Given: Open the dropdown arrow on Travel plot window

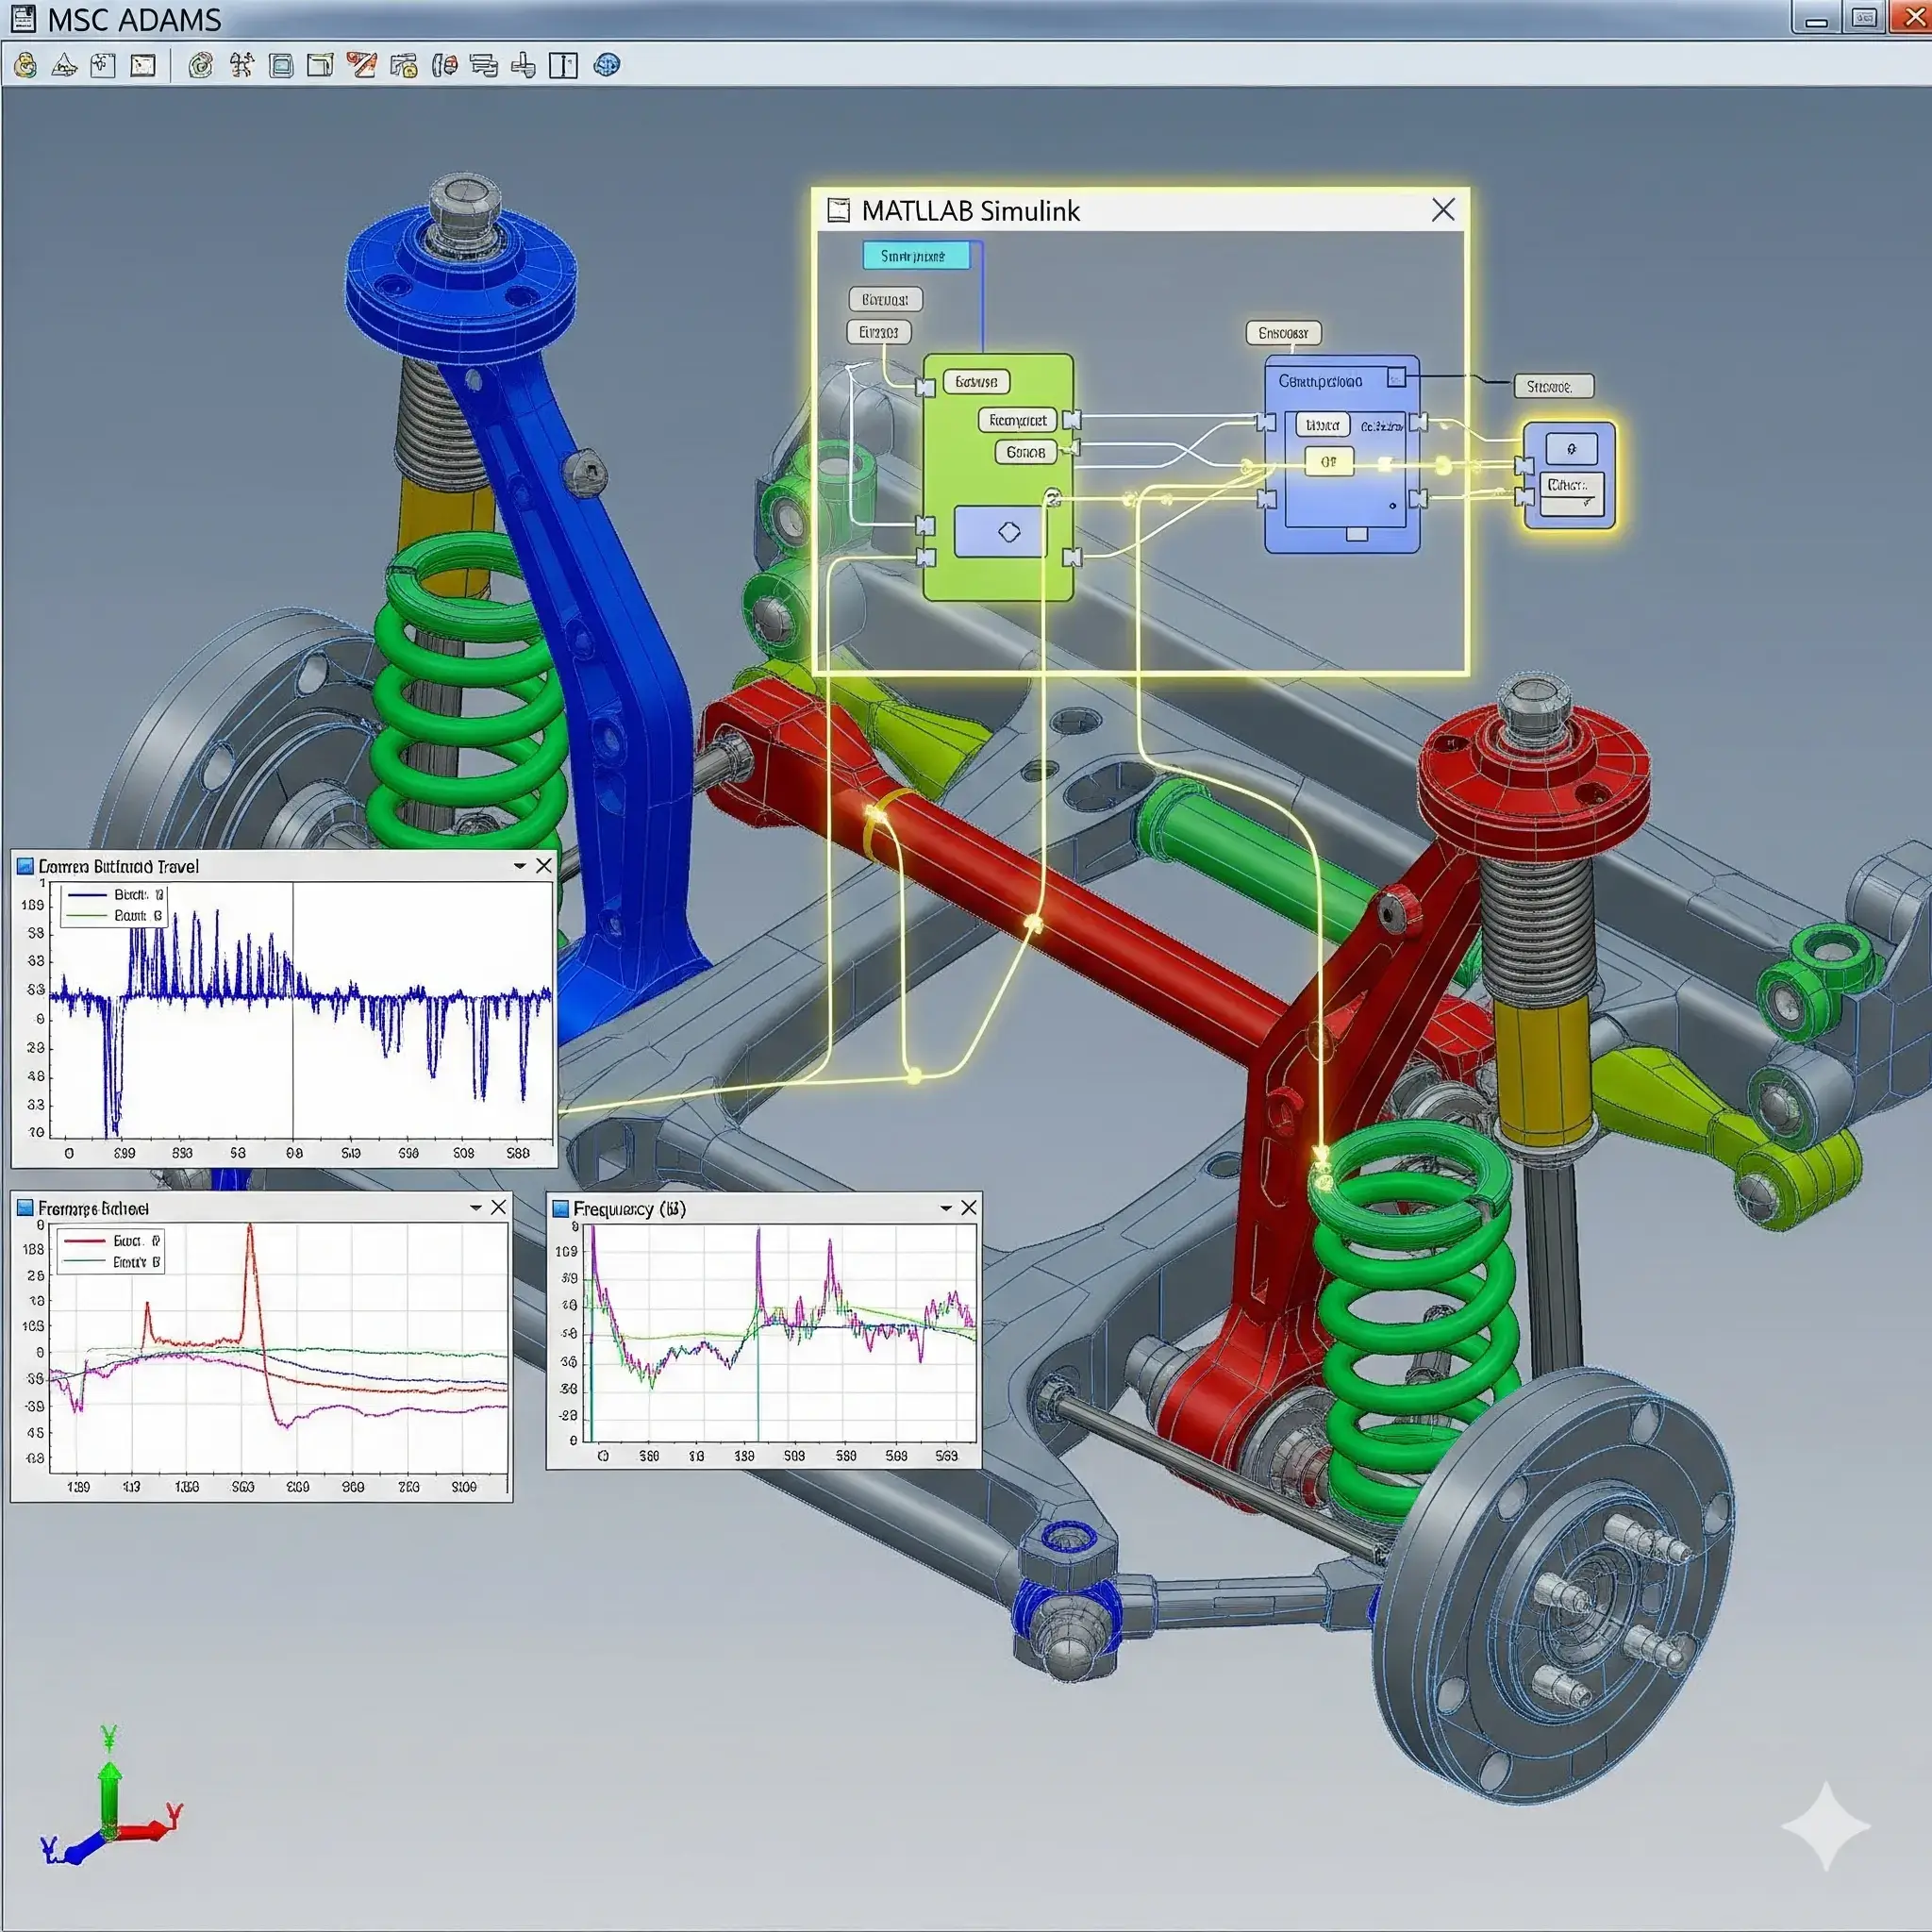Looking at the screenshot, I should point(520,866).
